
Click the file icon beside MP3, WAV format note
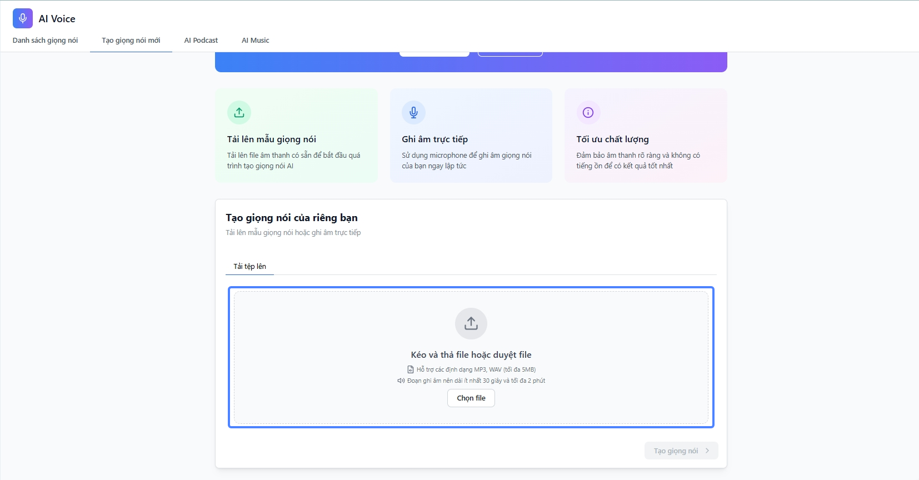[411, 369]
